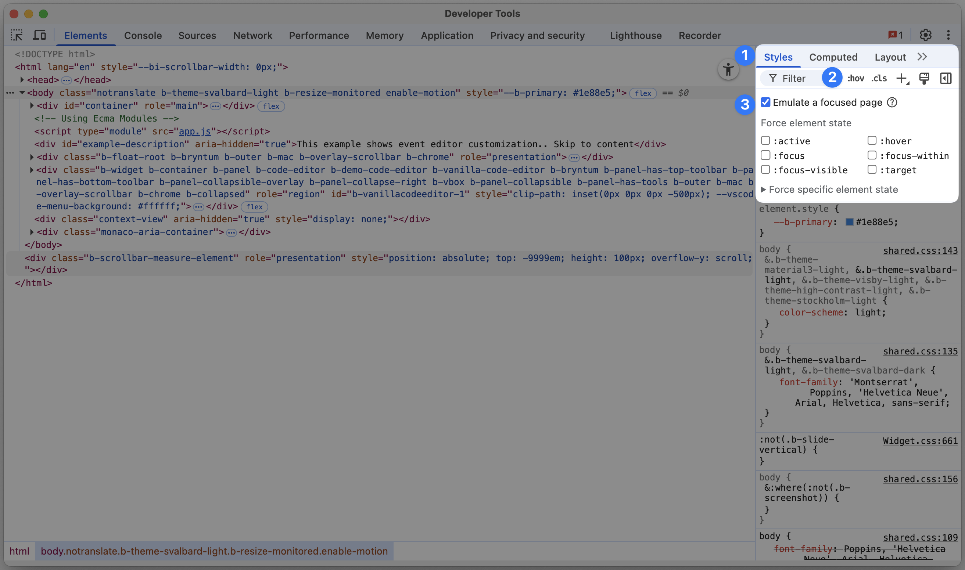Toggle the rendering emulations paintbrush icon
The height and width of the screenshot is (570, 965).
[x=924, y=79]
